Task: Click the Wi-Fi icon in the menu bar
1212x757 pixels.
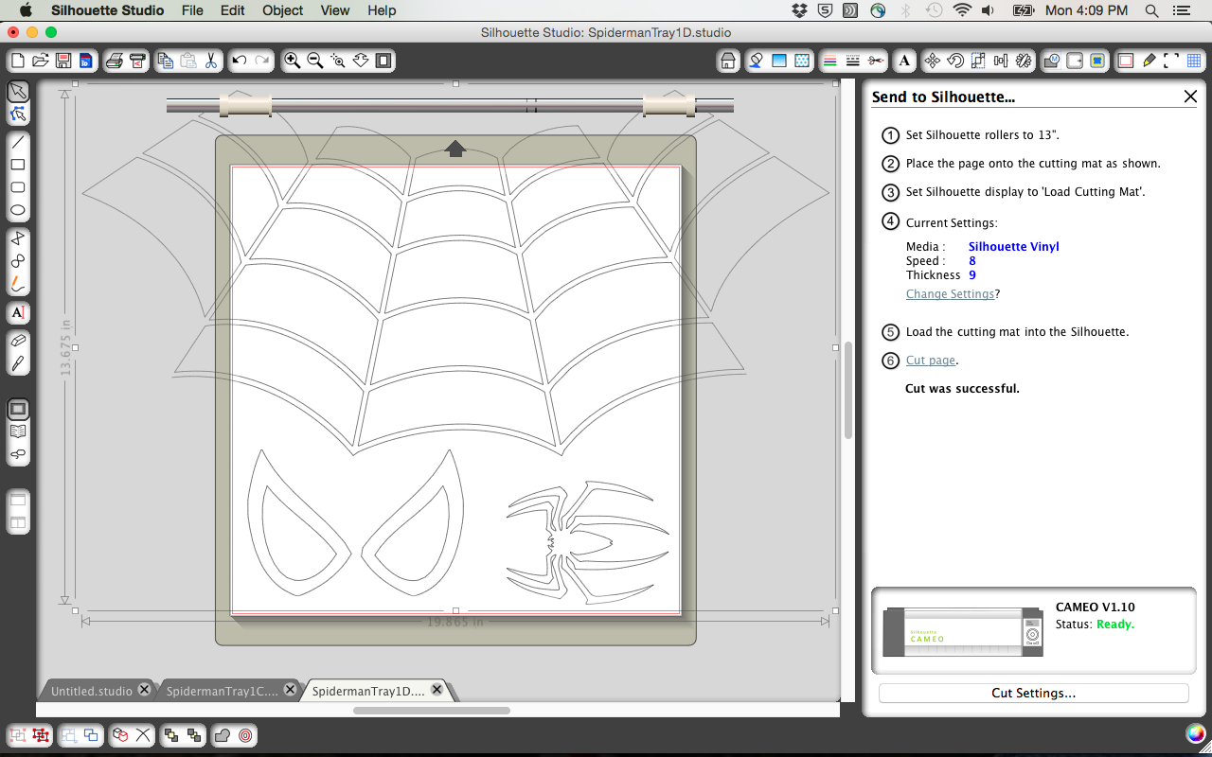Action: [x=962, y=10]
